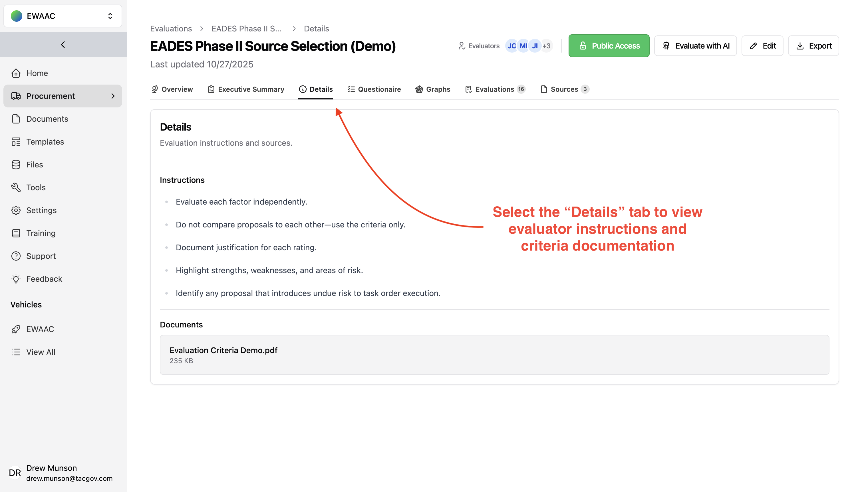
Task: Open Settings via gear icon
Action: tap(16, 210)
